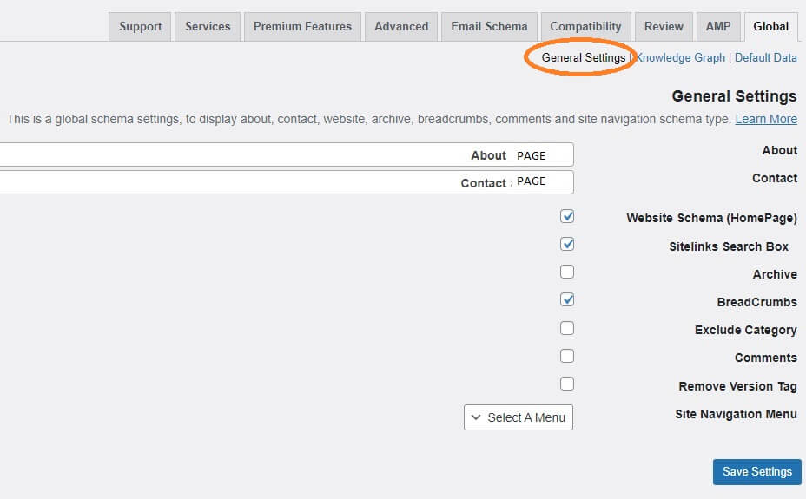Image resolution: width=806 pixels, height=499 pixels.
Task: Open the Compatibility tab
Action: pyautogui.click(x=585, y=27)
